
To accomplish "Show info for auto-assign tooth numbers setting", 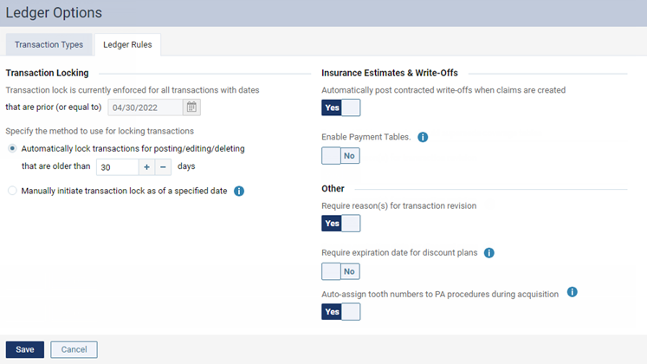I will [572, 294].
